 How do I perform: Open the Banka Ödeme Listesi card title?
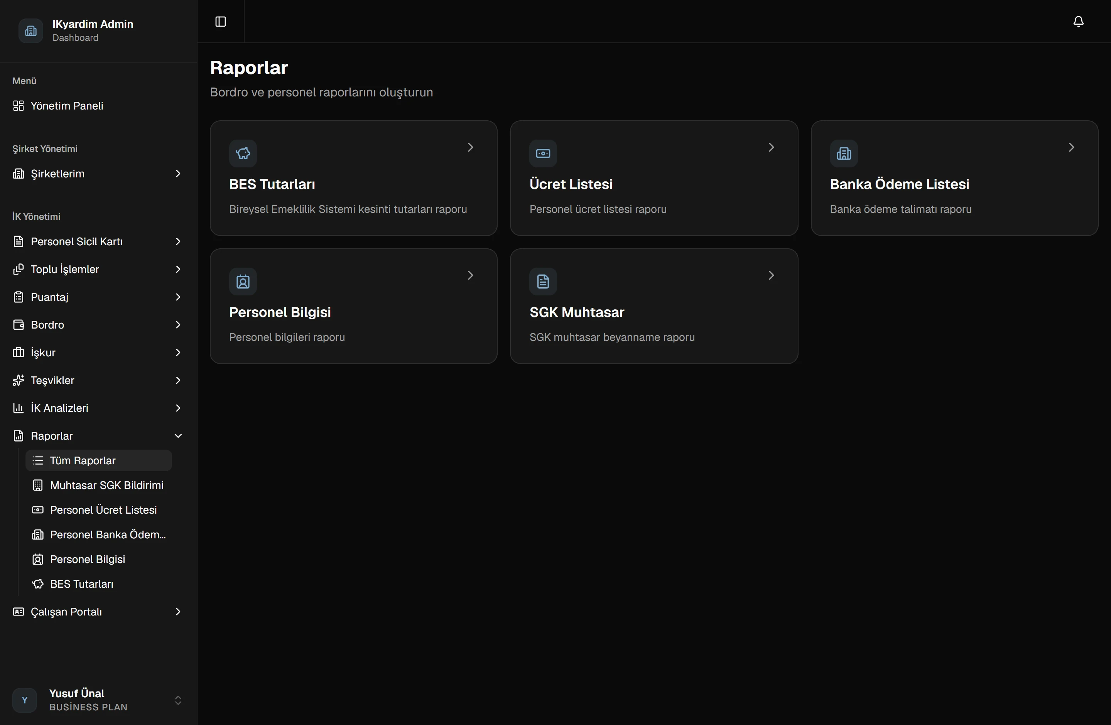point(900,184)
